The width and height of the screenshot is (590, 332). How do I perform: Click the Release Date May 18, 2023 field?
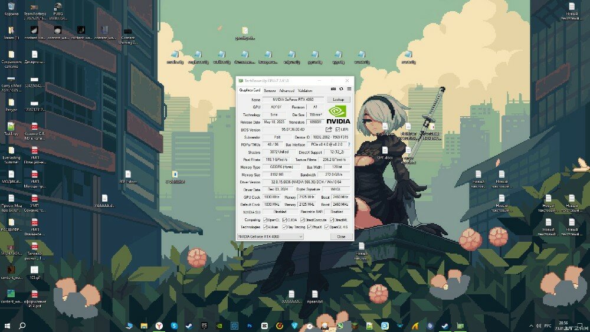[274, 122]
